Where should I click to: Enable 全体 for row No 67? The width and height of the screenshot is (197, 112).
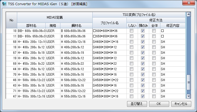154,53
